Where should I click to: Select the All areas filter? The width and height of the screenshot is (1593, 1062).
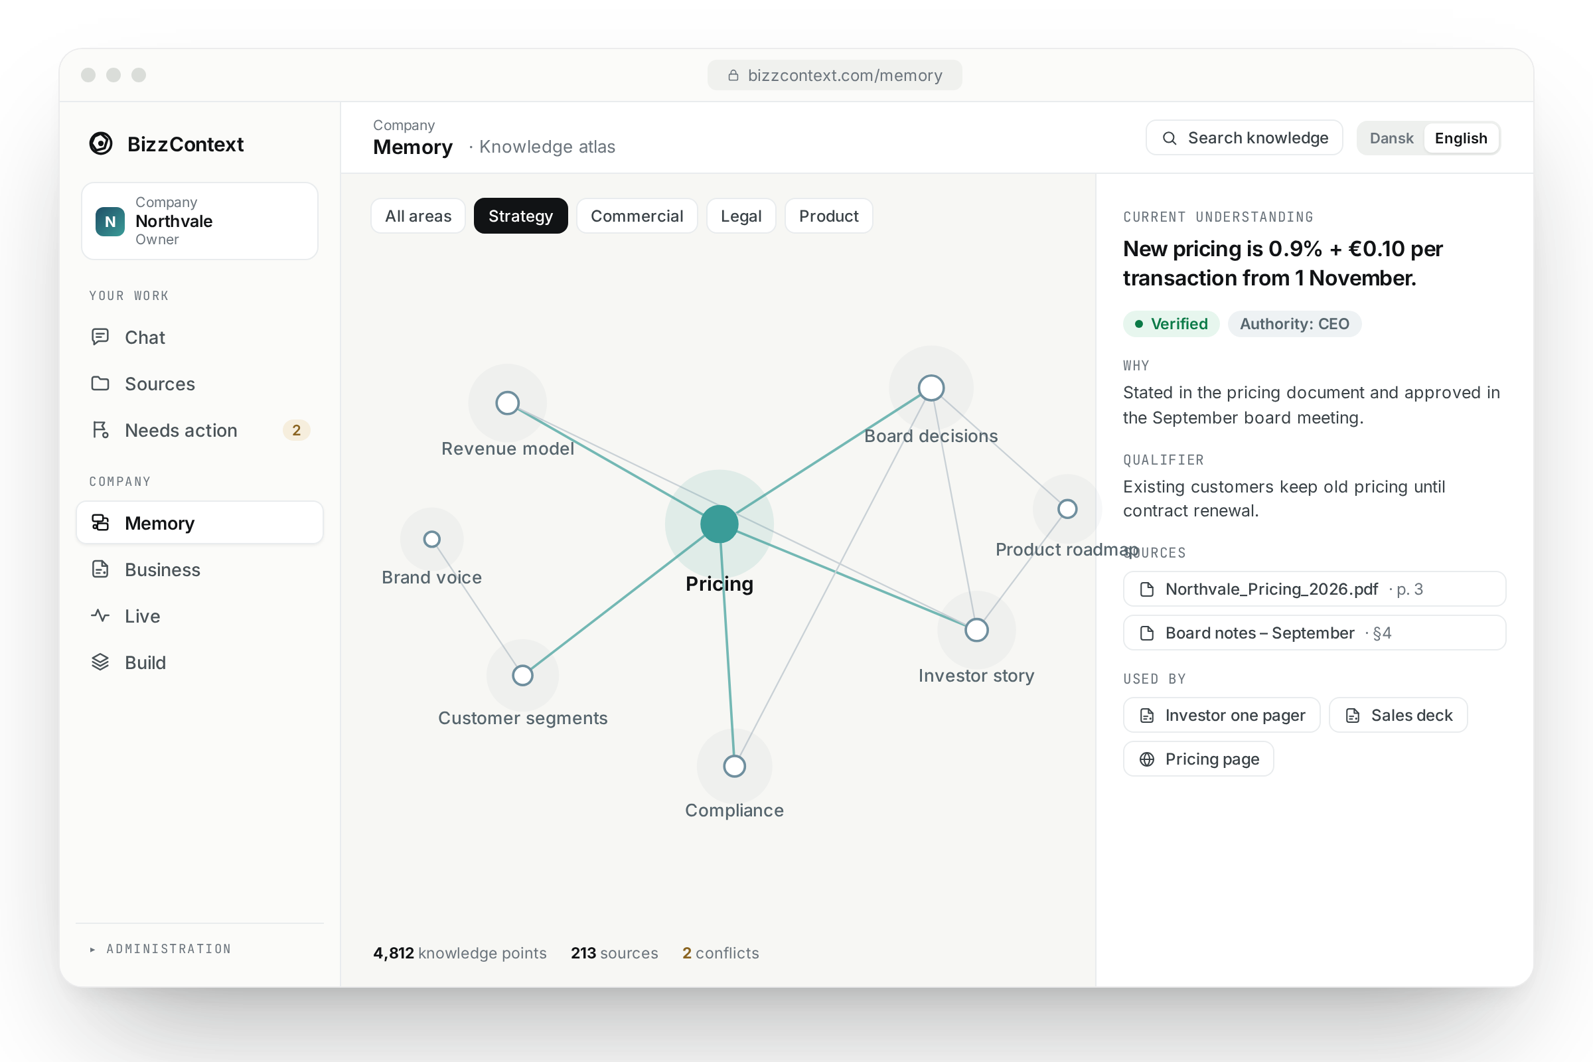[x=418, y=216]
